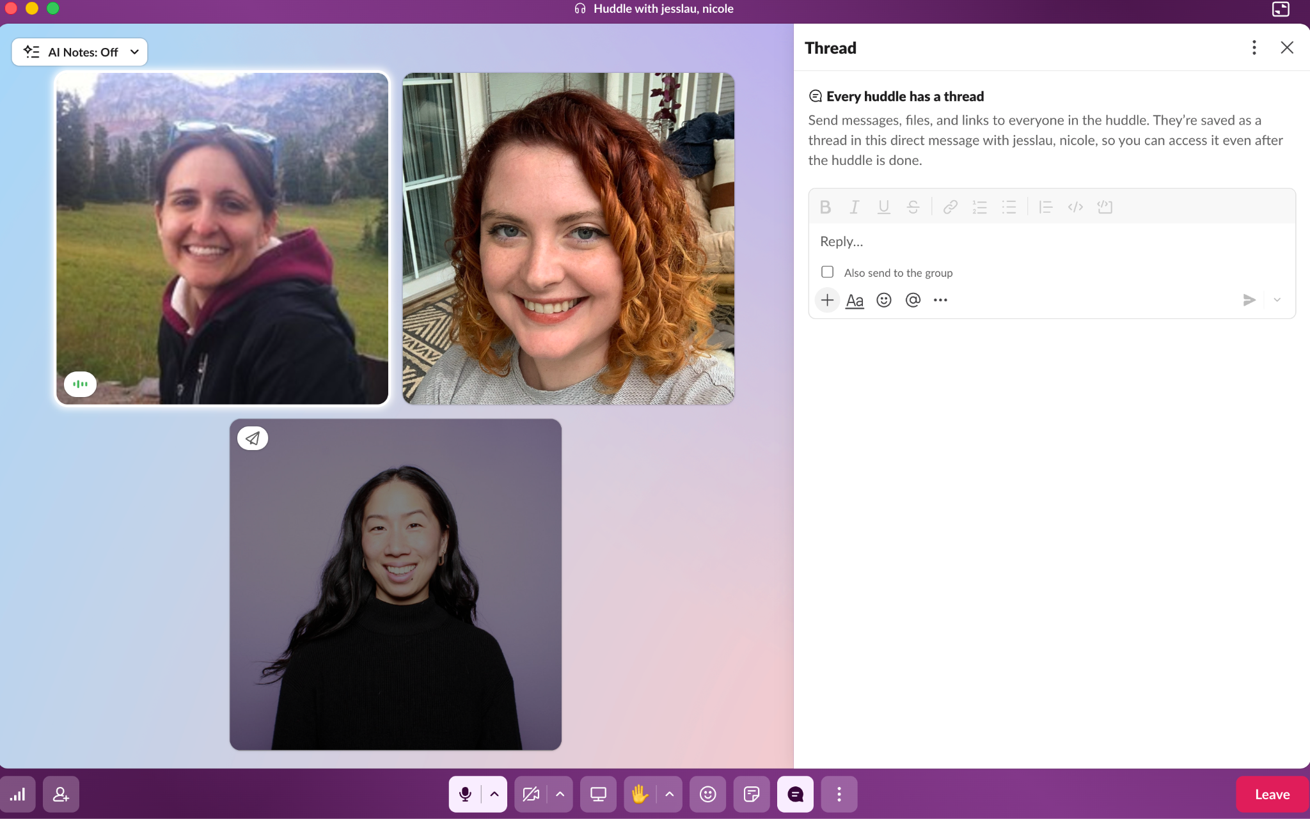The image size is (1310, 819).
Task: Hide the huddle thread panel
Action: pos(795,794)
